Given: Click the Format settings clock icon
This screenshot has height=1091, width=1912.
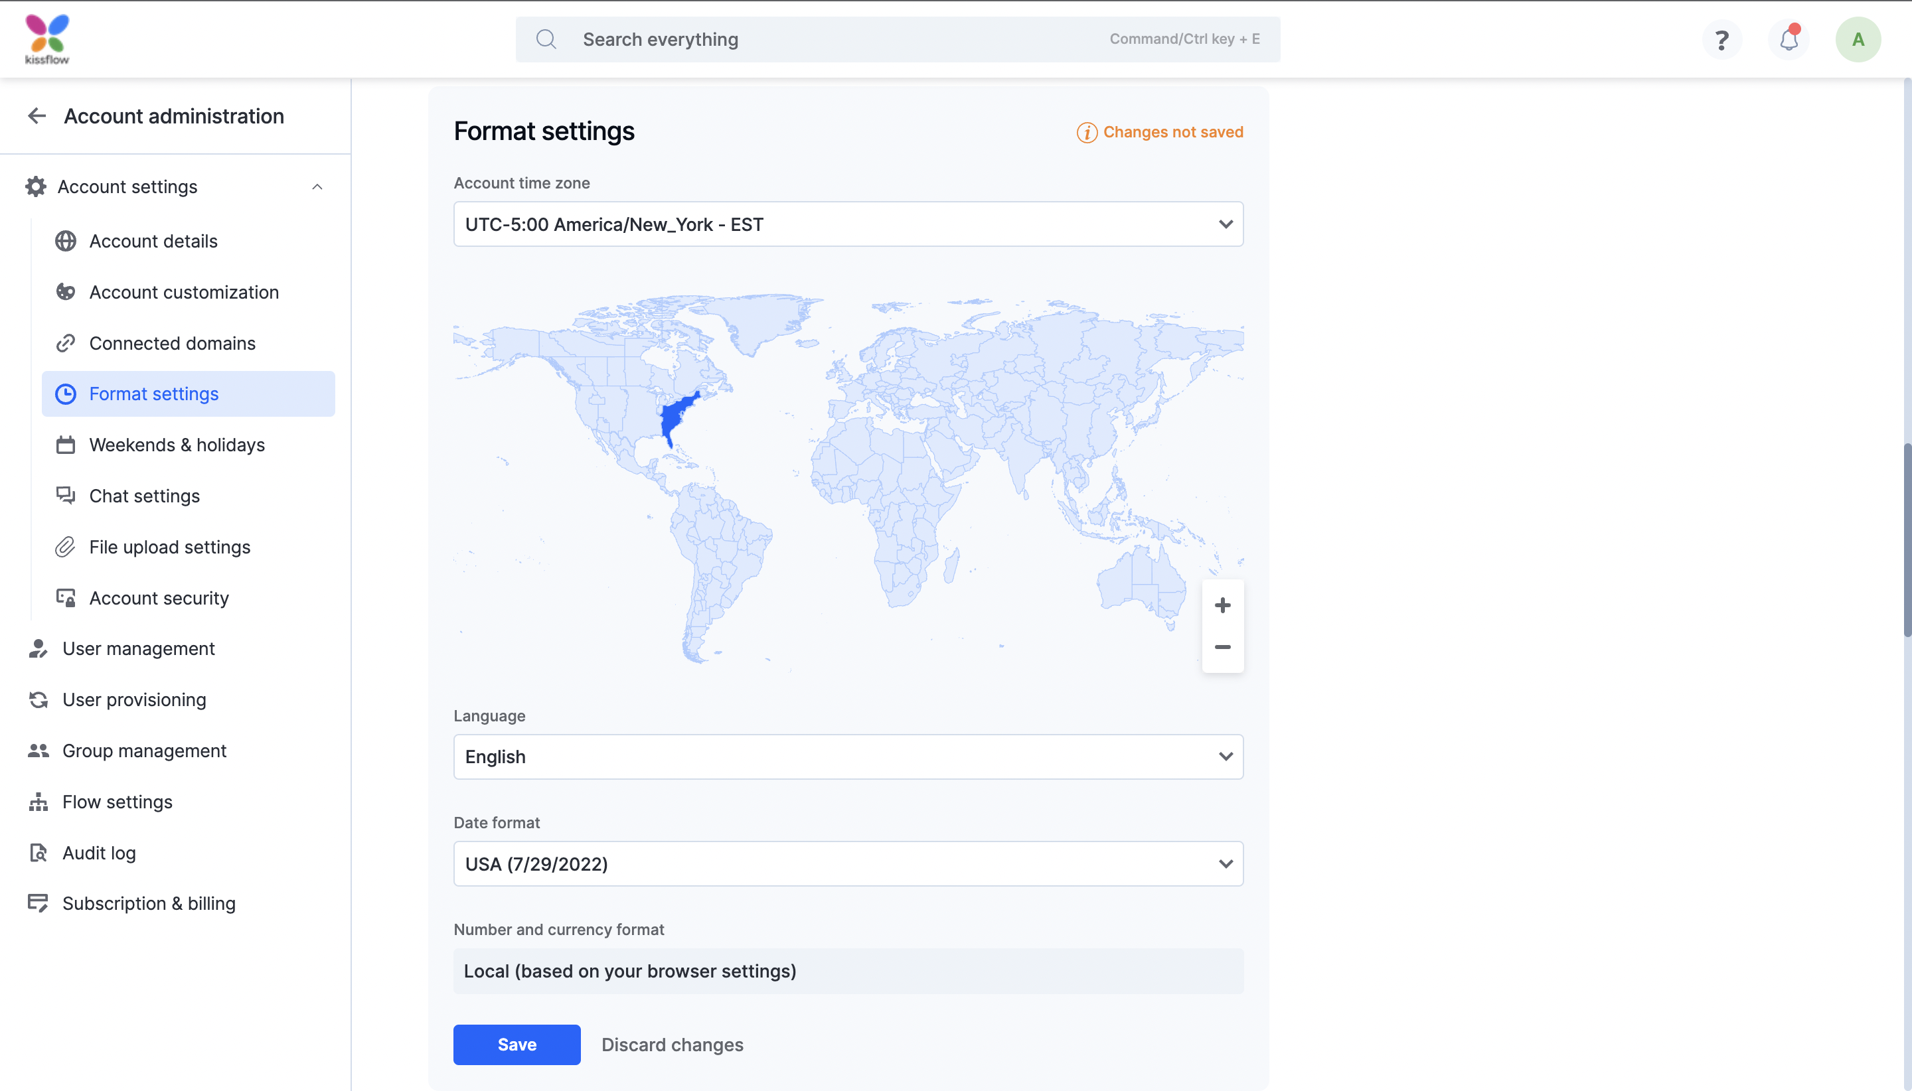Looking at the screenshot, I should coord(66,394).
